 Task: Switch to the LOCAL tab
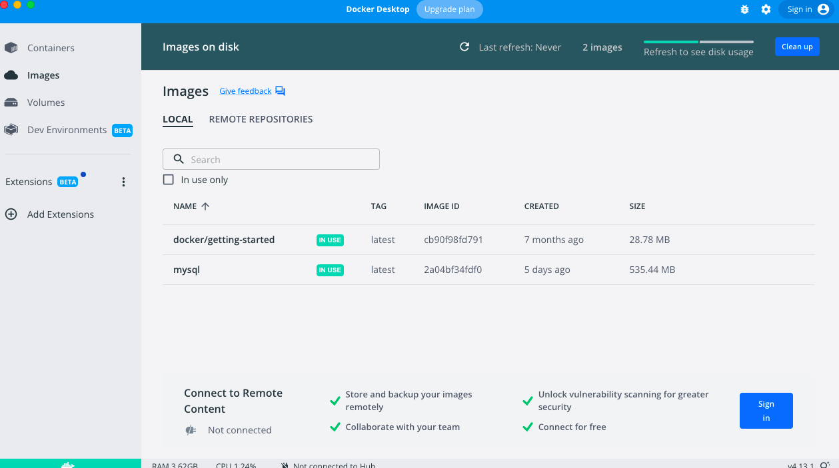click(178, 119)
